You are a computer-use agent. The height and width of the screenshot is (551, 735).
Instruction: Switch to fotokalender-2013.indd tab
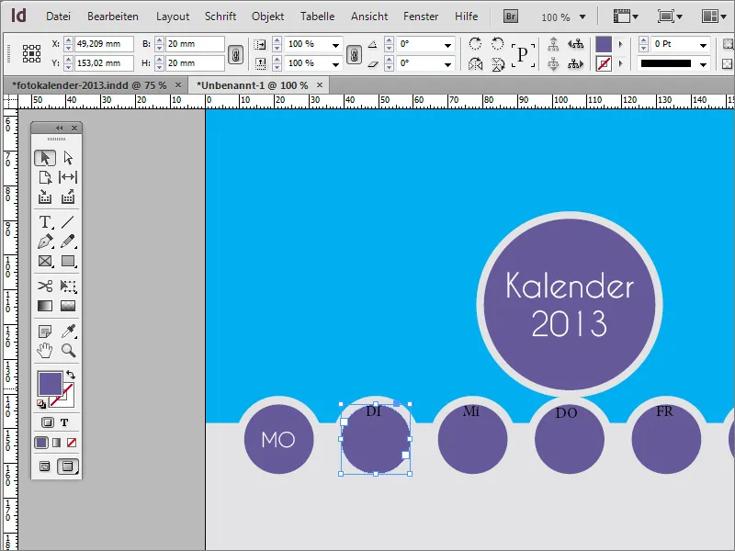[89, 85]
